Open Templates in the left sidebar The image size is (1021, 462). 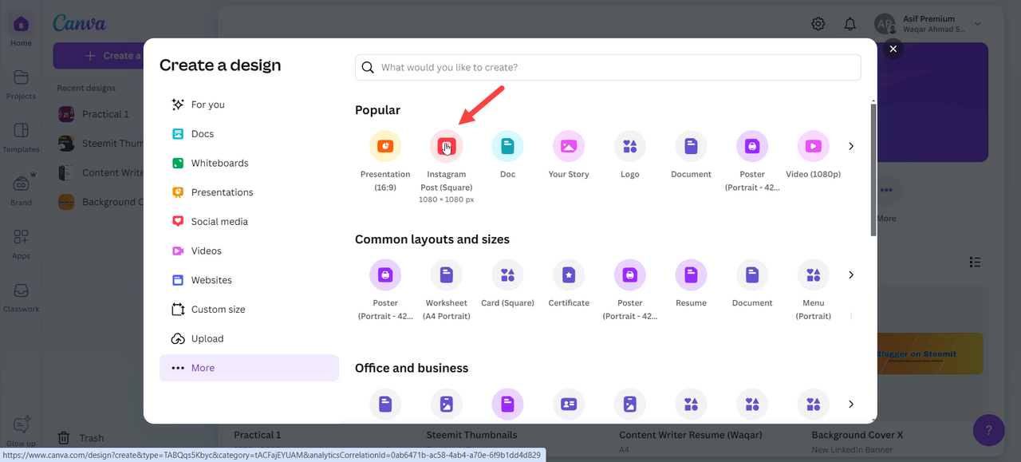(22, 137)
